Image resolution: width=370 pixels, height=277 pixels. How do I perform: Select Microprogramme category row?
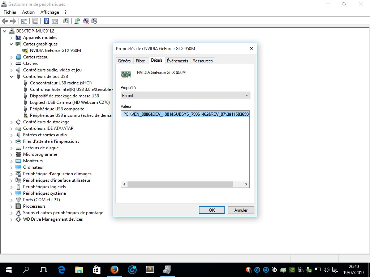40,154
